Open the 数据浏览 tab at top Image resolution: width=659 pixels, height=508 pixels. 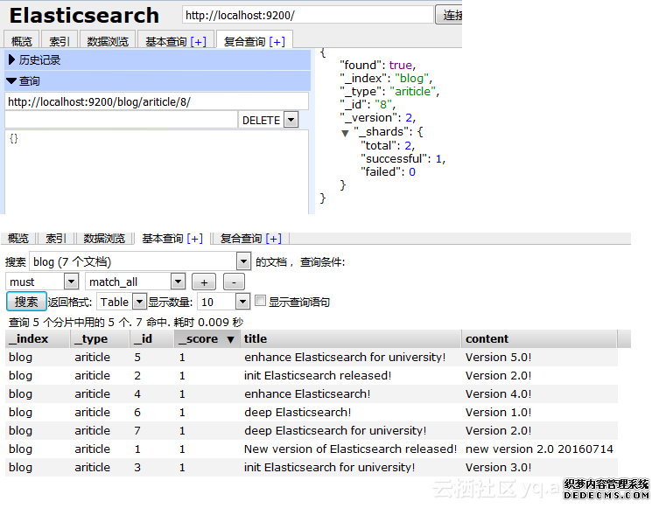pos(108,41)
